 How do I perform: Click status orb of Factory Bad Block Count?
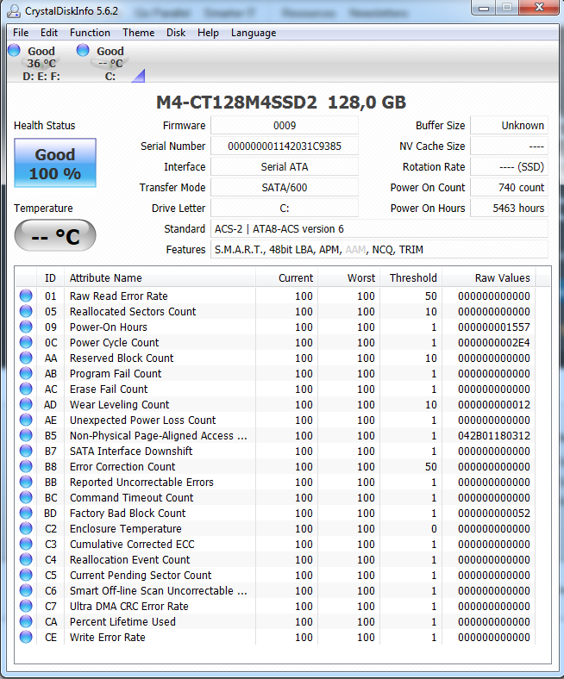click(x=26, y=514)
